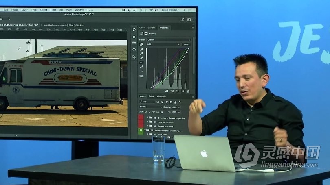Open the Histogram panel icon in the dock

(134, 42)
